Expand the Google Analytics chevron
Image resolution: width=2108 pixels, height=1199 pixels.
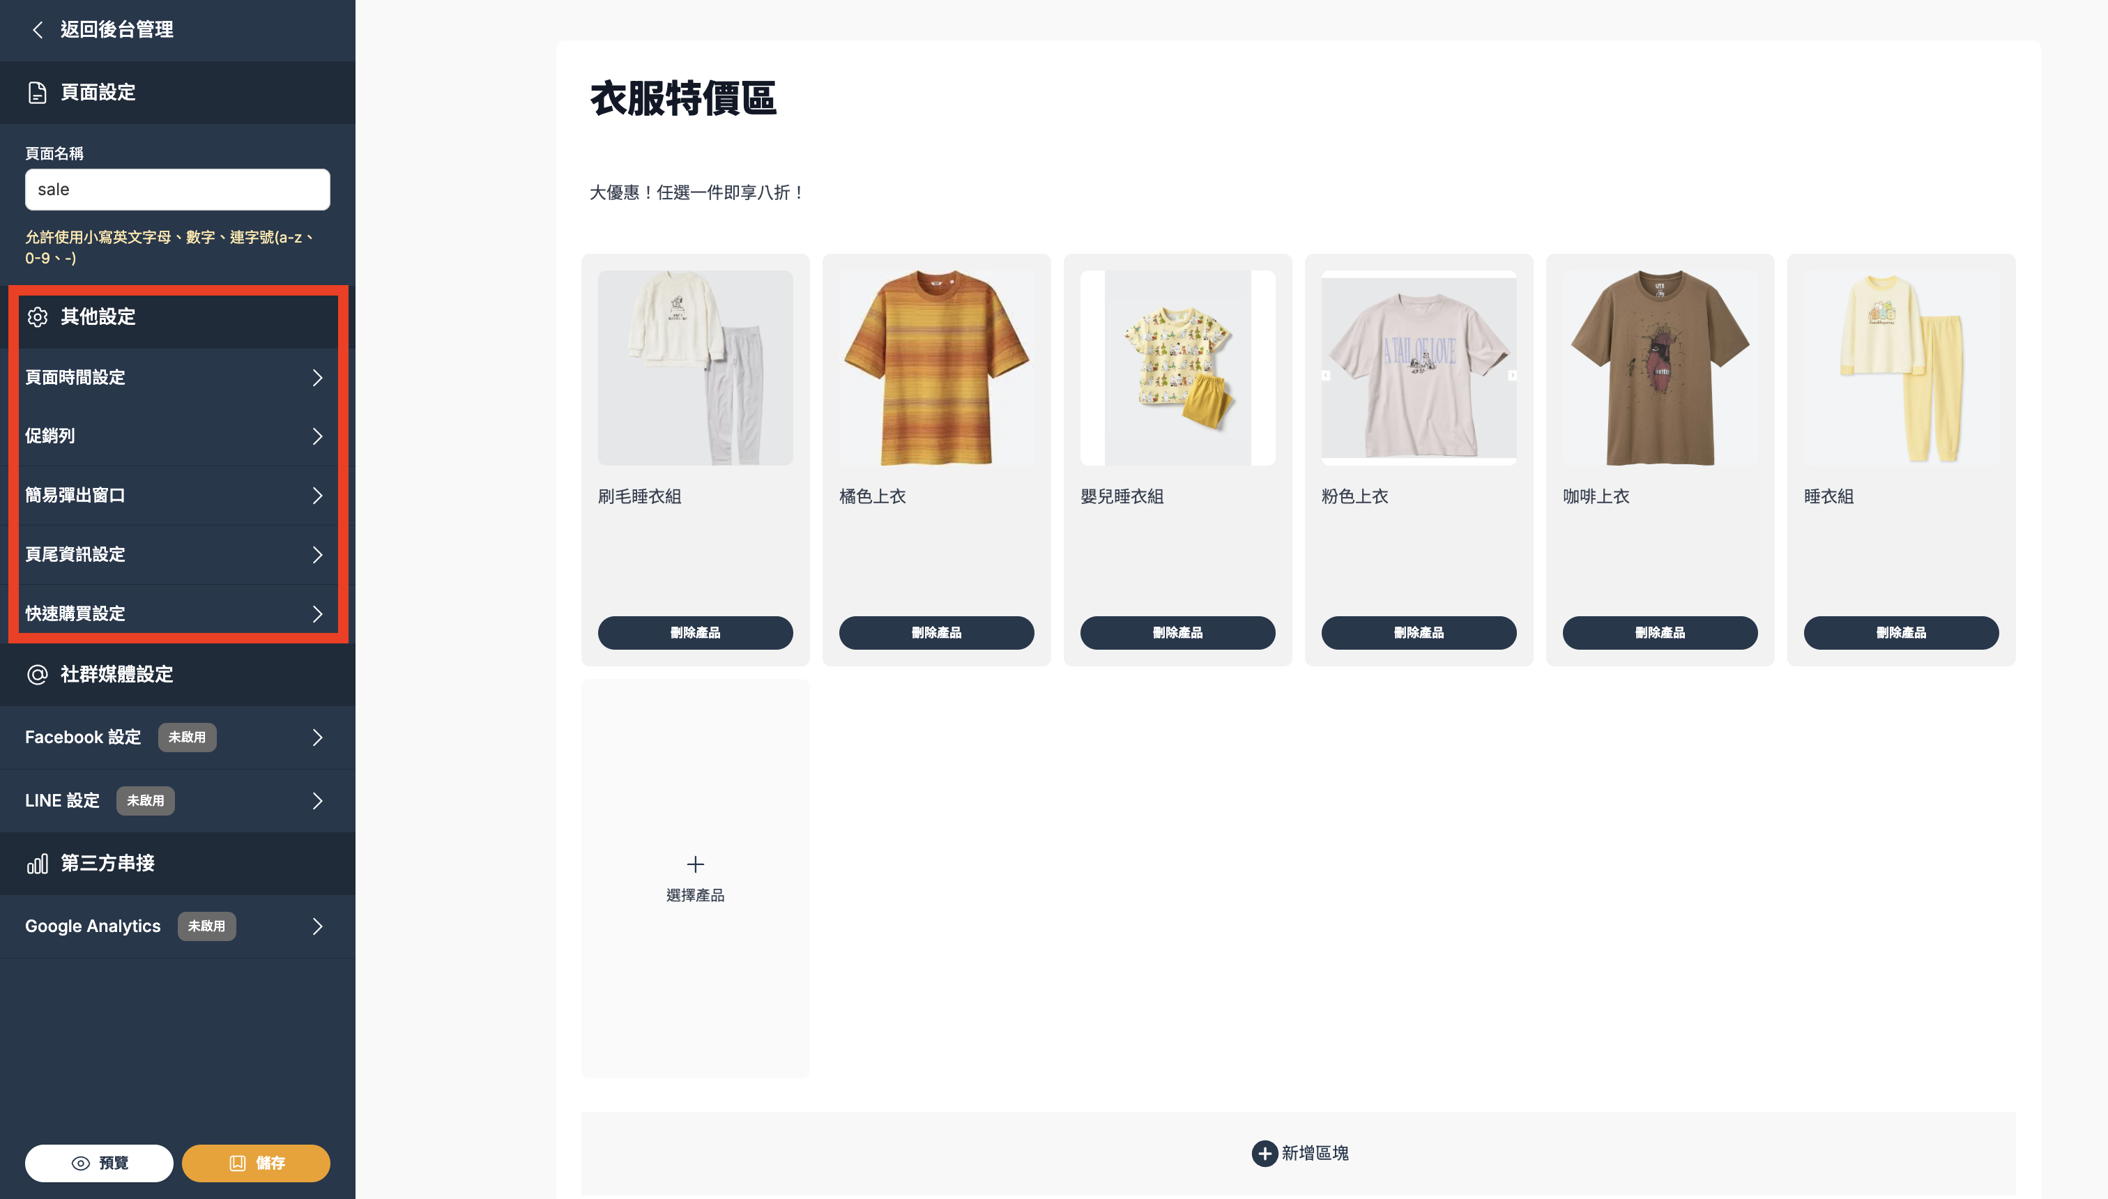318,926
